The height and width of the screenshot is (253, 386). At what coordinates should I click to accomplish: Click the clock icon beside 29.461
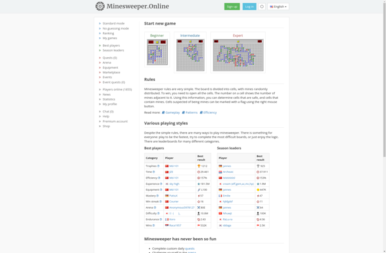(x=199, y=172)
